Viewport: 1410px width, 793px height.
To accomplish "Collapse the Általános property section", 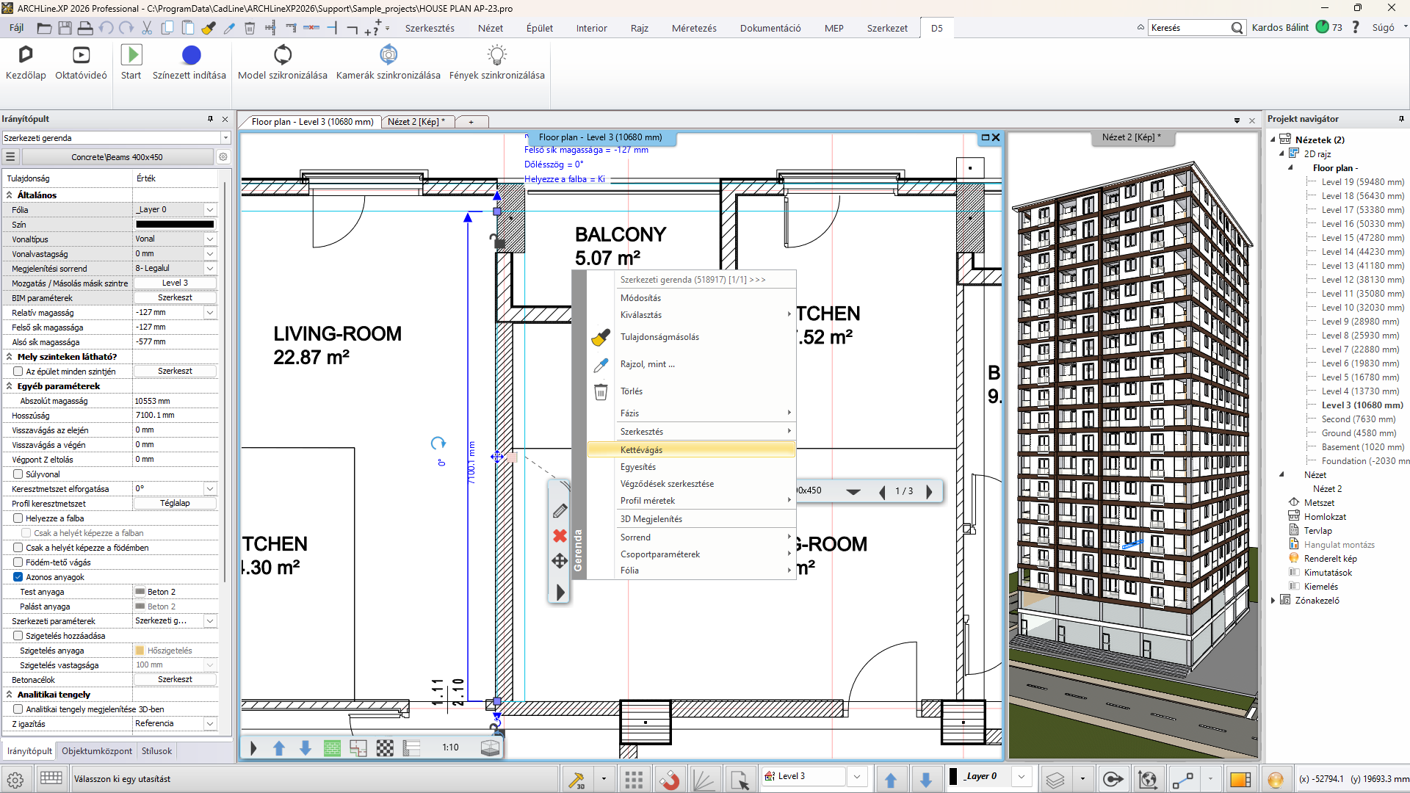I will pyautogui.click(x=10, y=195).
